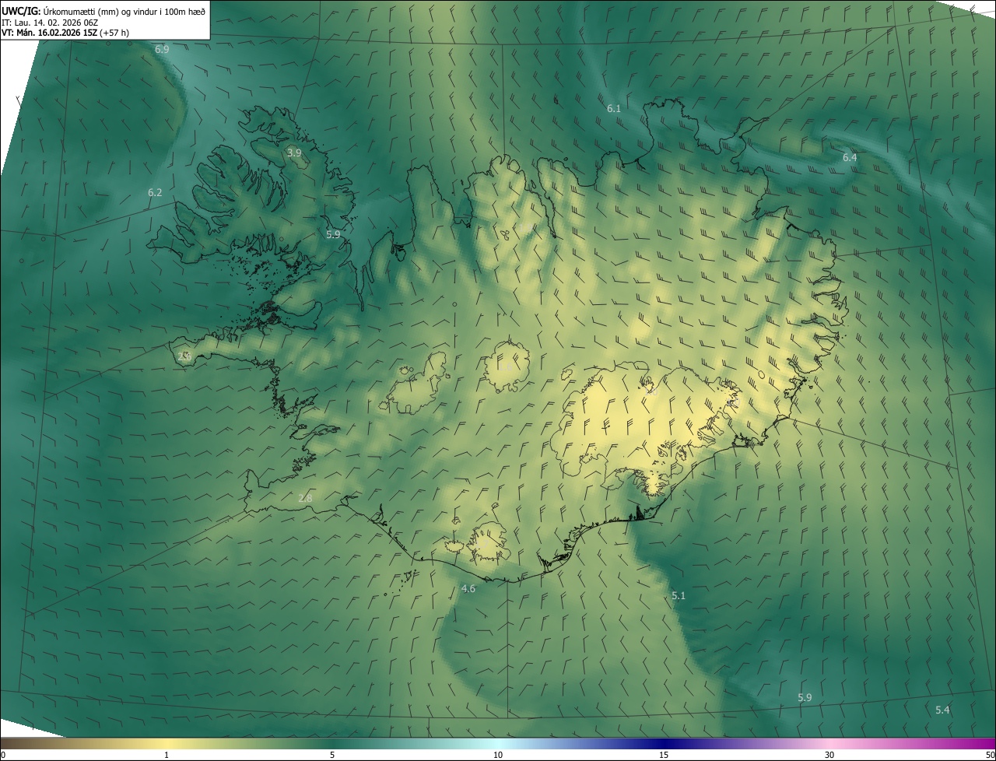Click the 30 tick on the color scale

click(x=829, y=756)
